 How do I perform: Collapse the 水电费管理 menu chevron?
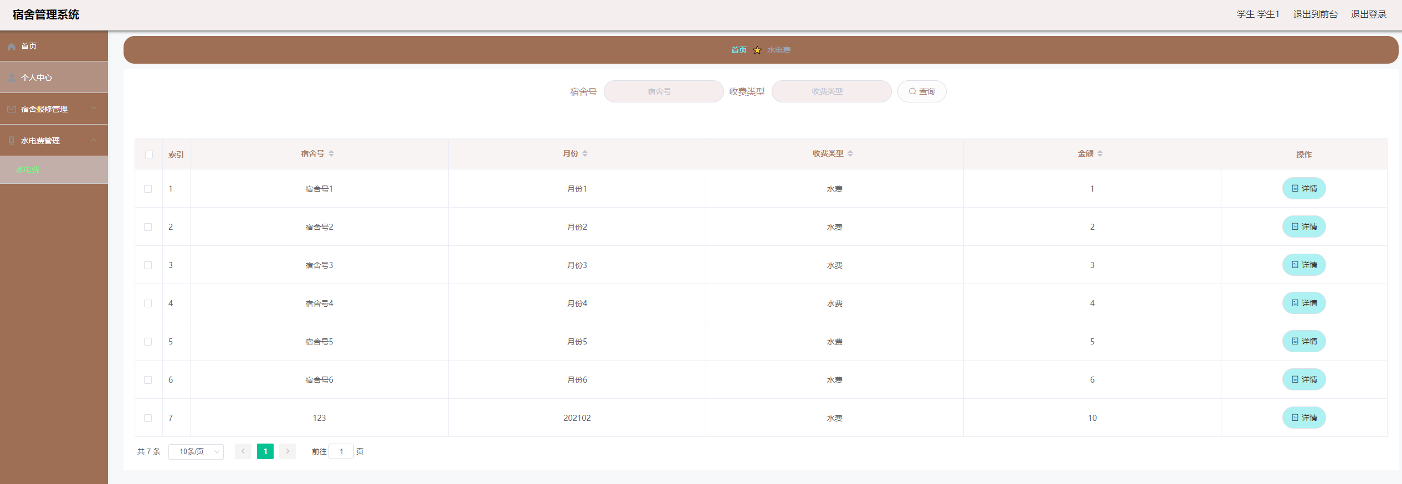(x=94, y=140)
